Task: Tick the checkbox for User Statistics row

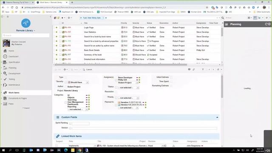Action: [60, 32]
